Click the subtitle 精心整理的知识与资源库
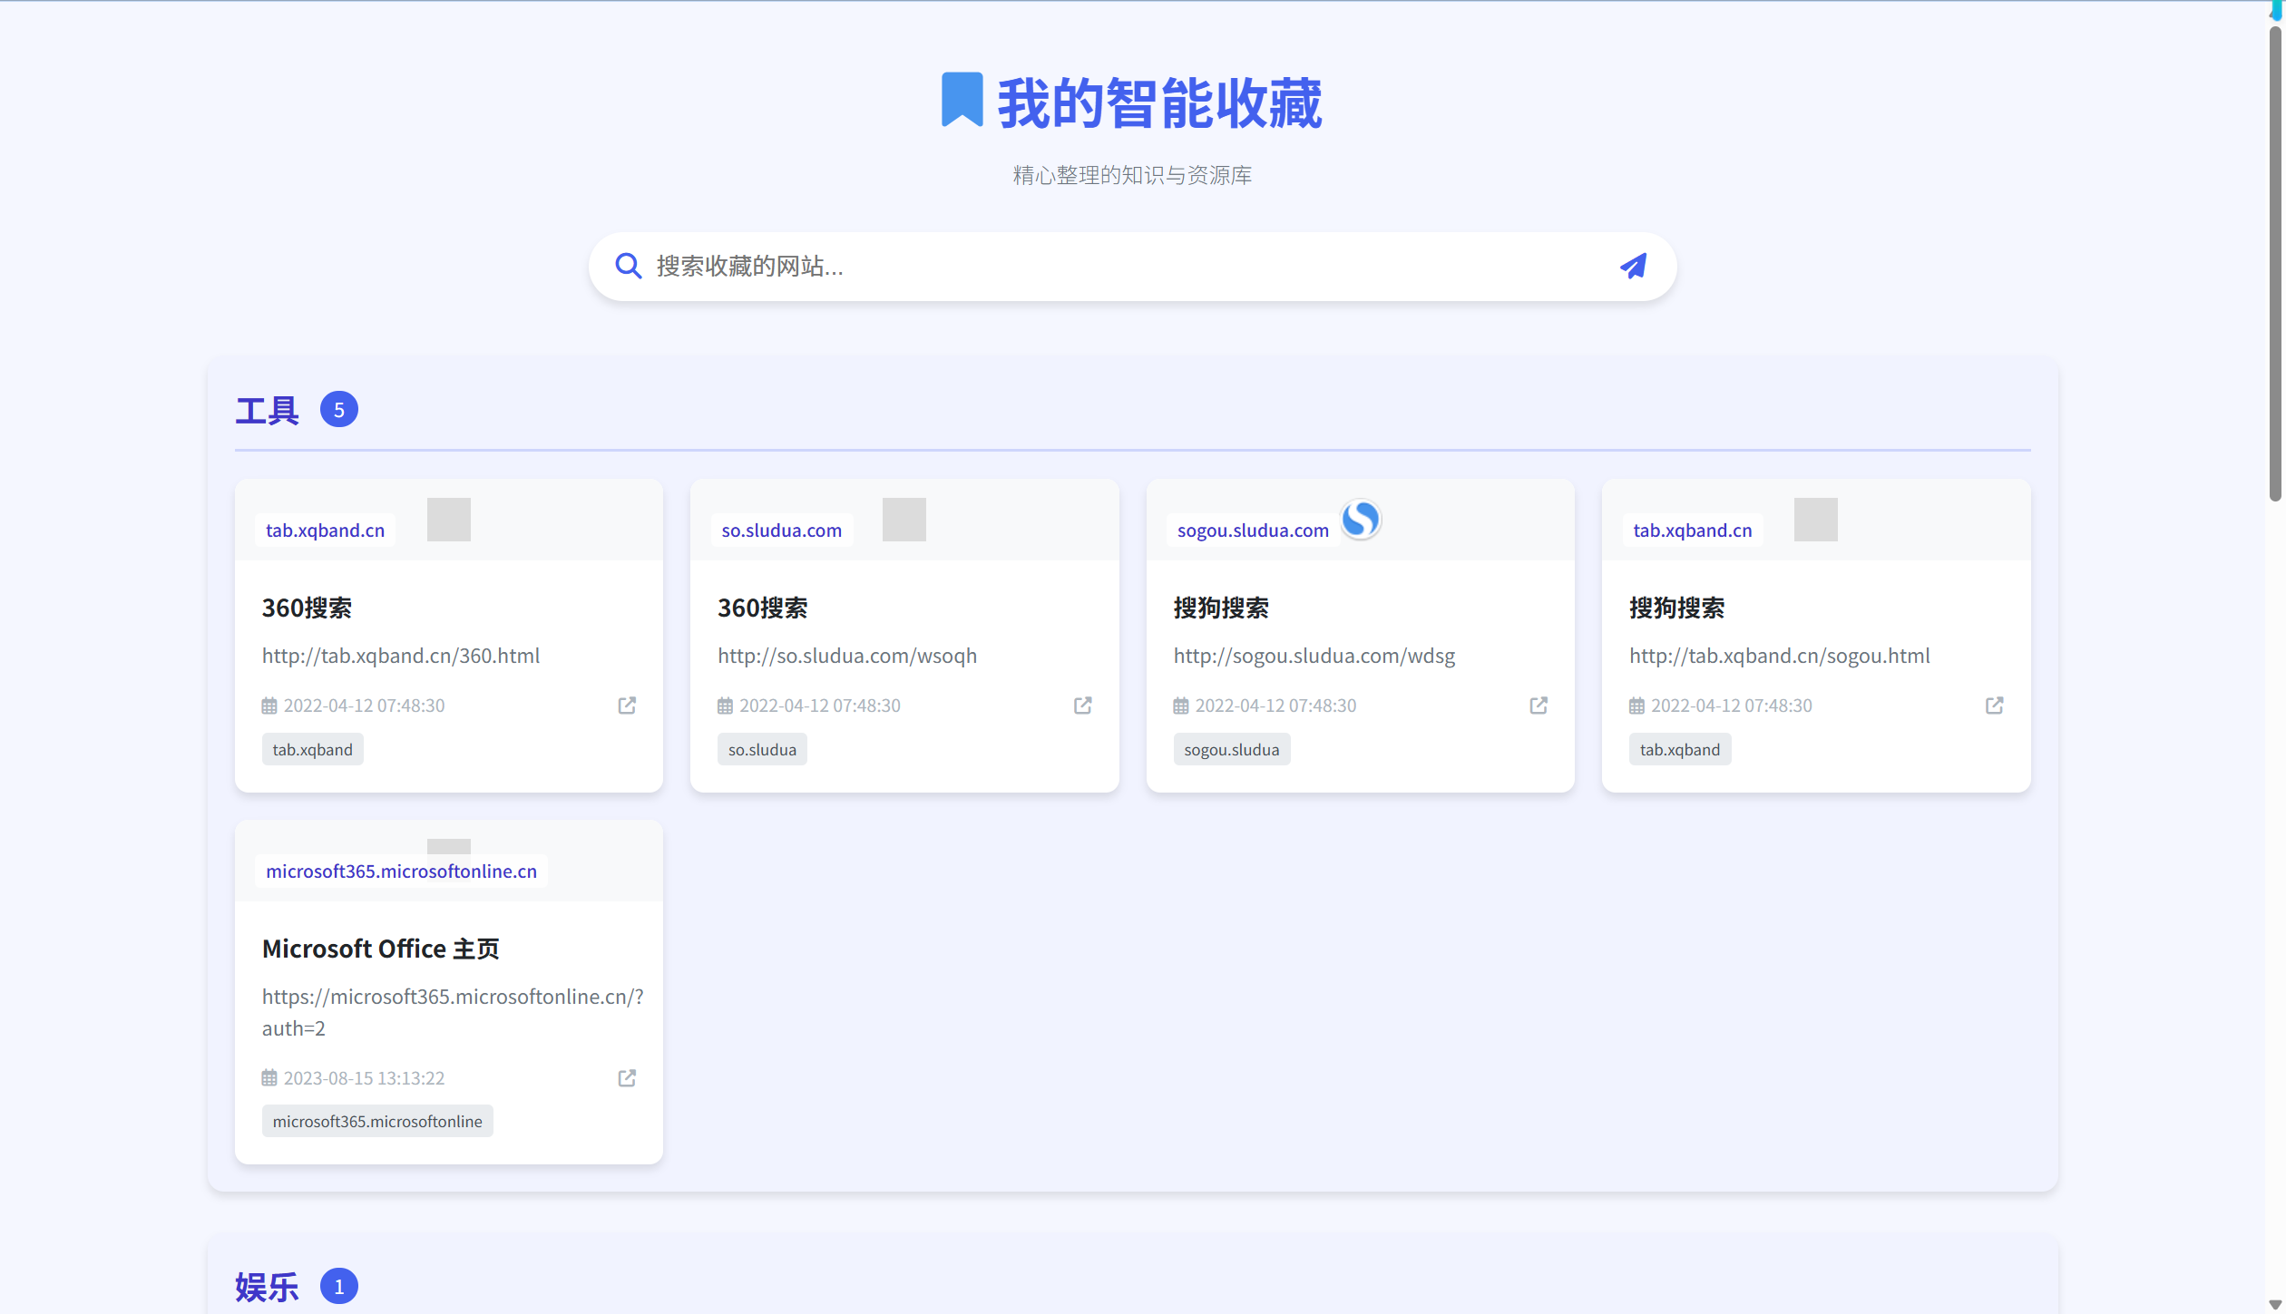This screenshot has height=1314, width=2286. 1132,175
